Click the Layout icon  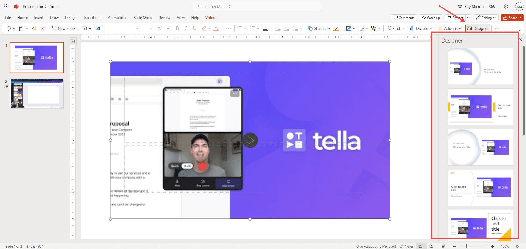(x=85, y=28)
